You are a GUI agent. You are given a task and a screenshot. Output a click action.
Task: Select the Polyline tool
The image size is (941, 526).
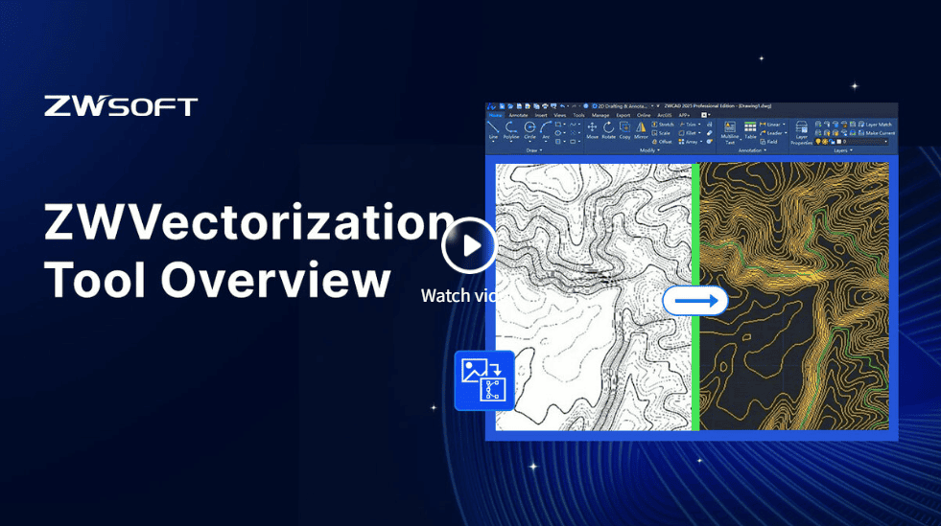(511, 130)
